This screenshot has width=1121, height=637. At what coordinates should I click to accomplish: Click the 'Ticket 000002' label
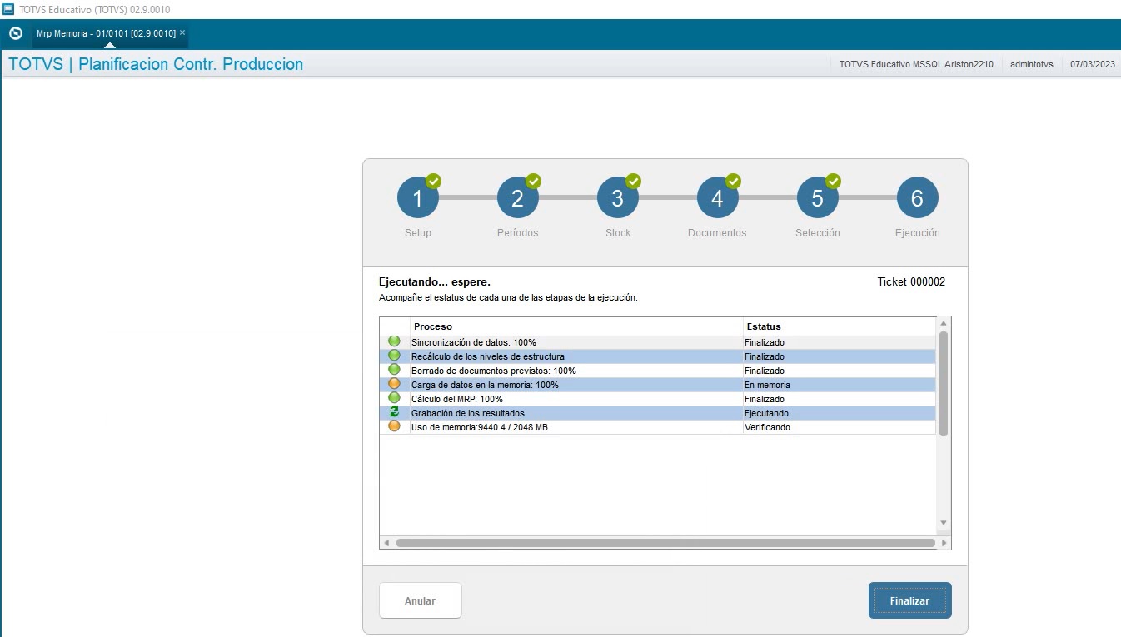pyautogui.click(x=911, y=282)
